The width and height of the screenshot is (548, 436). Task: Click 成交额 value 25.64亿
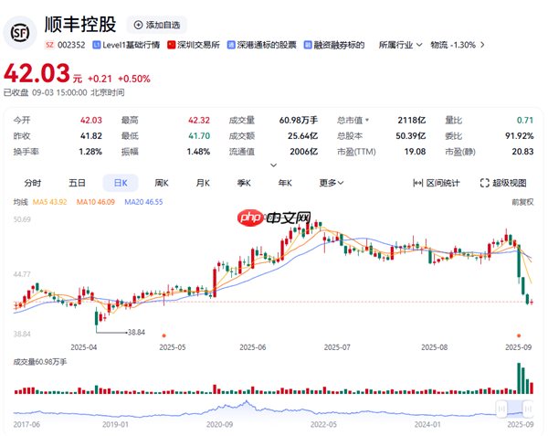click(x=302, y=135)
